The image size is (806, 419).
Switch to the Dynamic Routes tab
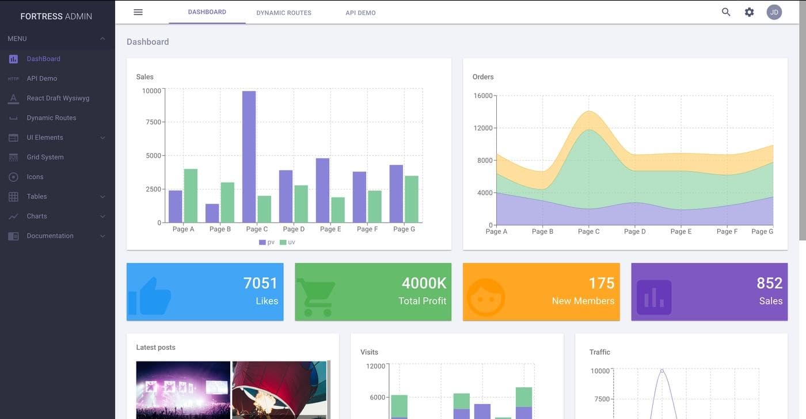pyautogui.click(x=284, y=13)
